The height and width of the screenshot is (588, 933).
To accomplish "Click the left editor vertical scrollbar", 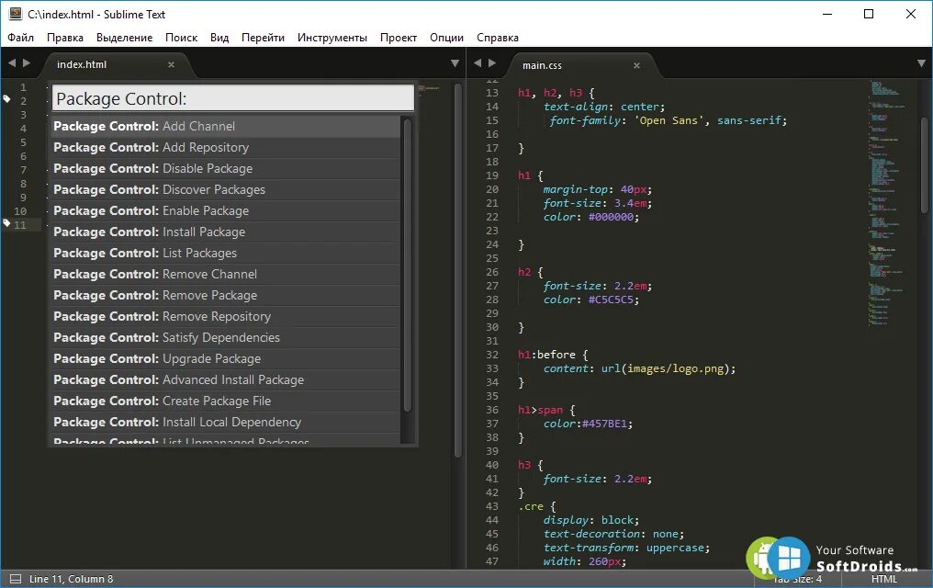I will tap(458, 271).
